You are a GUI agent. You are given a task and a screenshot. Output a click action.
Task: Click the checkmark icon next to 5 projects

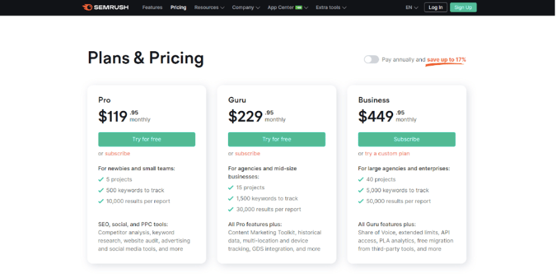click(101, 179)
